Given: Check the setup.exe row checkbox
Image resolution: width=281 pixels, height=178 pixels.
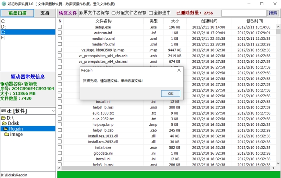Looking at the screenshot, I should tap(60, 27).
